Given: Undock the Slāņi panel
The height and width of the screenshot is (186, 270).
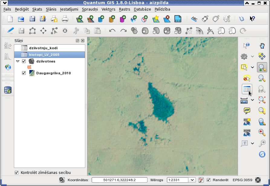Looking at the screenshot, I should 77,40.
